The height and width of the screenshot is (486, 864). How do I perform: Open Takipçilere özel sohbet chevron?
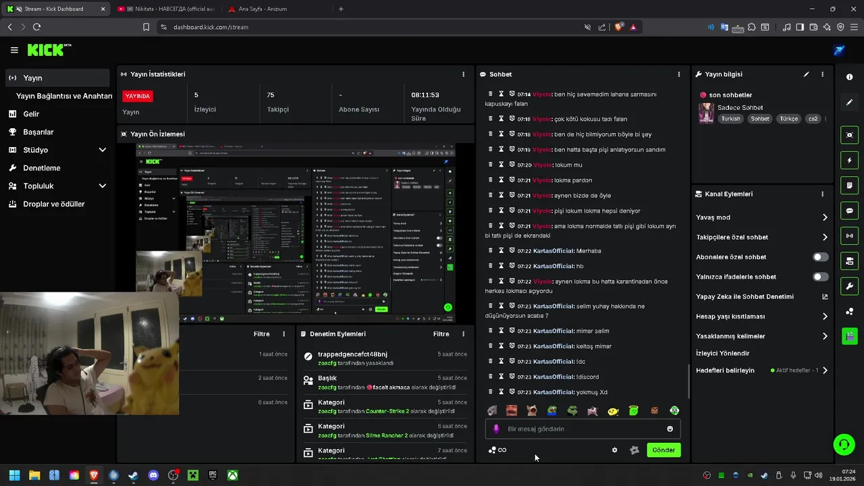pos(825,237)
